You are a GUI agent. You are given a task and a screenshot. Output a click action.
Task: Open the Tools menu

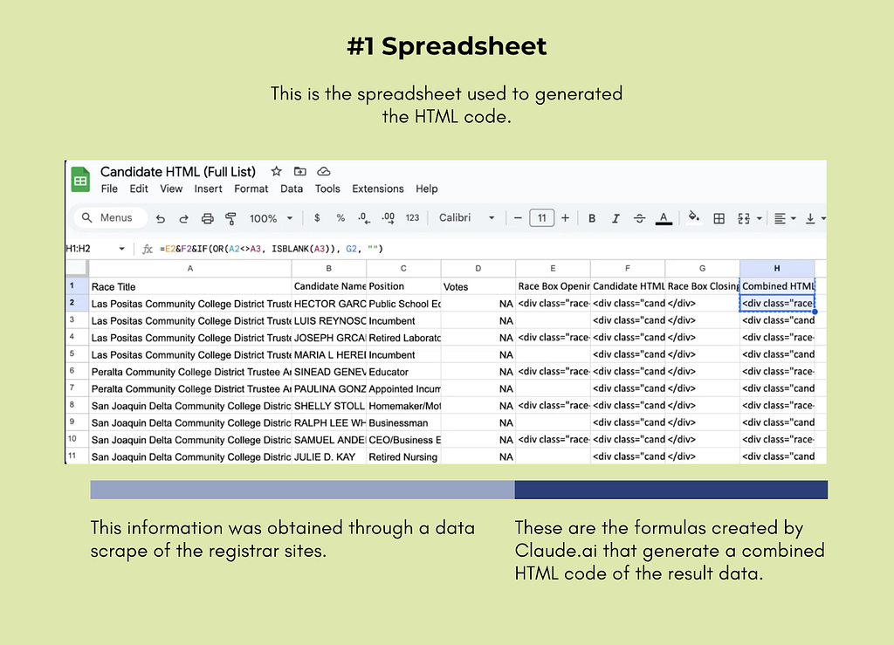(x=327, y=189)
